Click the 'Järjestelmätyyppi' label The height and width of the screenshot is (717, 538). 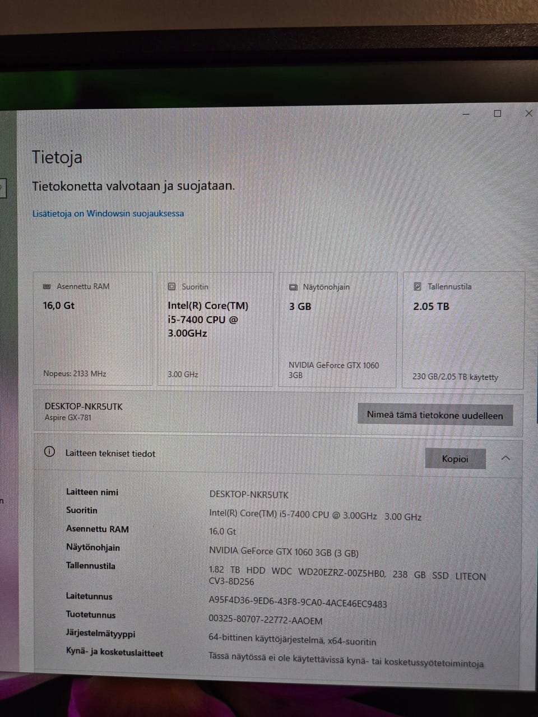pyautogui.click(x=100, y=634)
